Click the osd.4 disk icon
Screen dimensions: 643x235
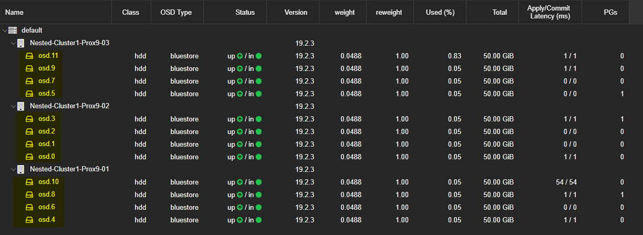[x=30, y=219]
